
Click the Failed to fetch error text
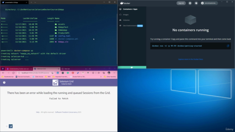pos(59,99)
